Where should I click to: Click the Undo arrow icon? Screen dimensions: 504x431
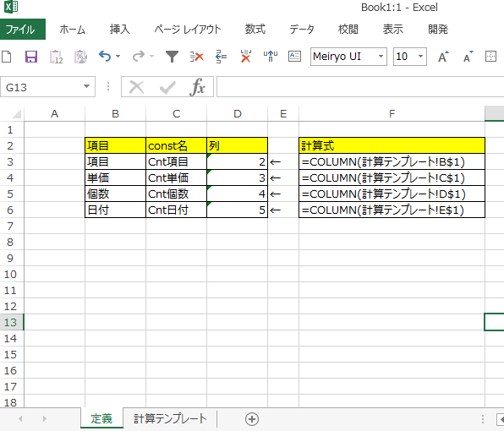(105, 57)
